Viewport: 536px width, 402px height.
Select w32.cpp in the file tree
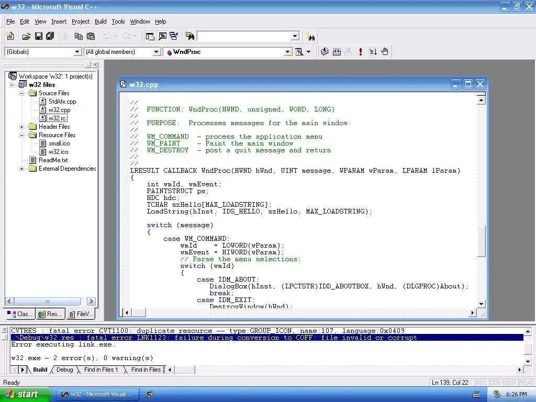point(59,110)
